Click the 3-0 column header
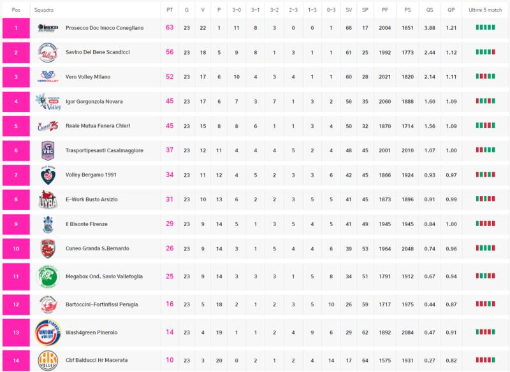 coord(237,10)
